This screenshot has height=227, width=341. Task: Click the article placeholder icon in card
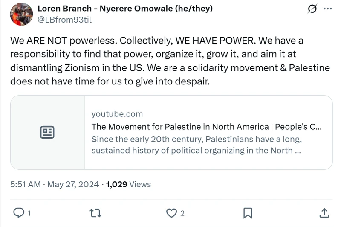[47, 132]
